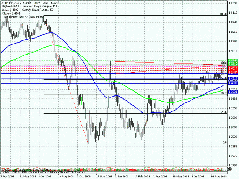Image resolution: width=239 pixels, height=179 pixels.
Task: Click the 1.6390 price axis label
Action: click(233, 3)
